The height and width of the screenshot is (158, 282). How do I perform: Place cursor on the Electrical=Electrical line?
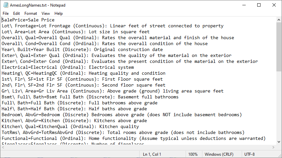click(68, 67)
